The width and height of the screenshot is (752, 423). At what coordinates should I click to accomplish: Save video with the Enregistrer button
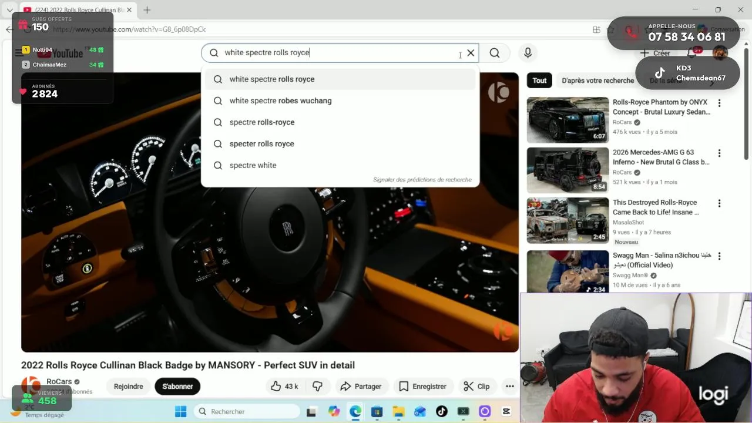pyautogui.click(x=422, y=387)
